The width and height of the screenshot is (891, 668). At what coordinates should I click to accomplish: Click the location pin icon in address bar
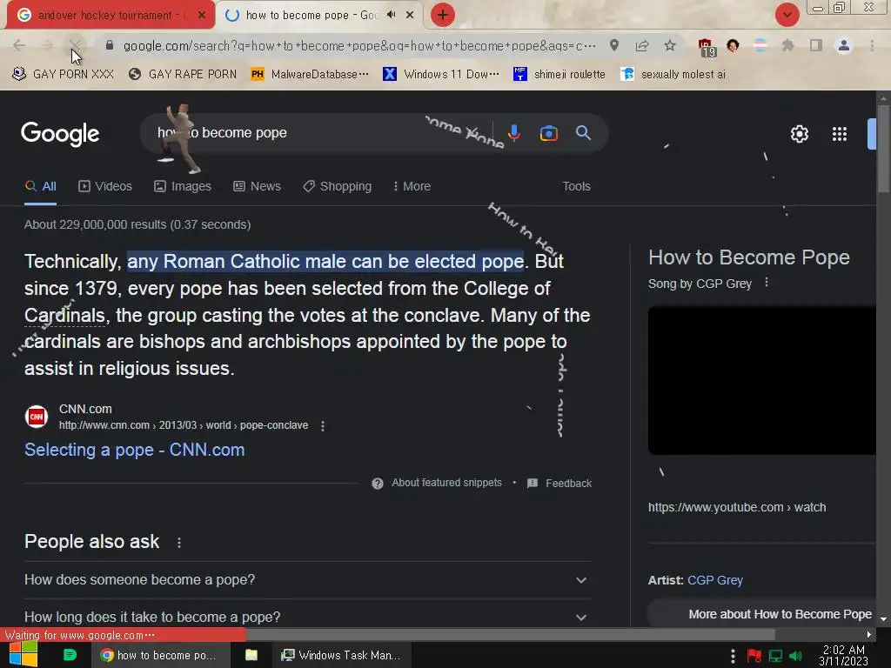point(614,45)
